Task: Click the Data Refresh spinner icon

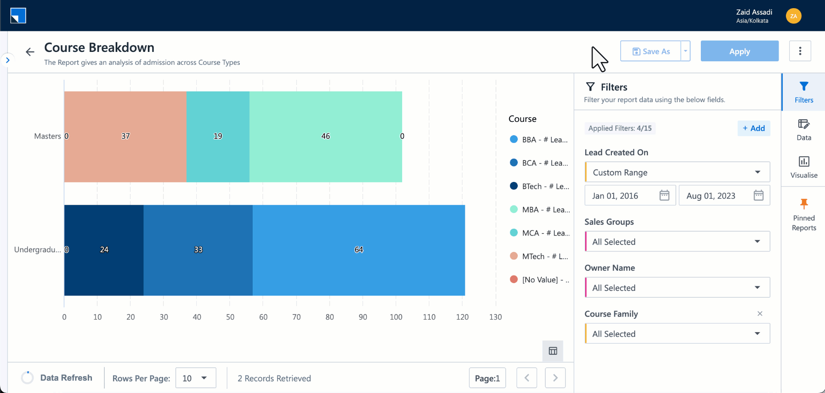Action: 27,378
